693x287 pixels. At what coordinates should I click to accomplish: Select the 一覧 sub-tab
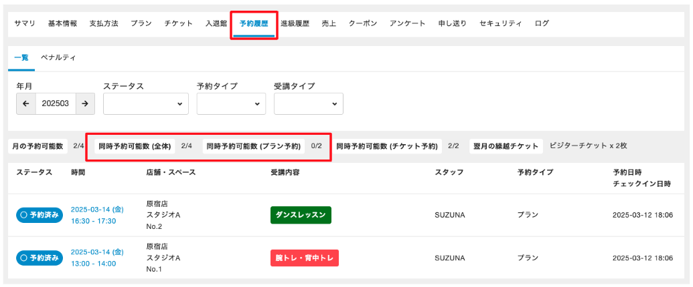[21, 57]
